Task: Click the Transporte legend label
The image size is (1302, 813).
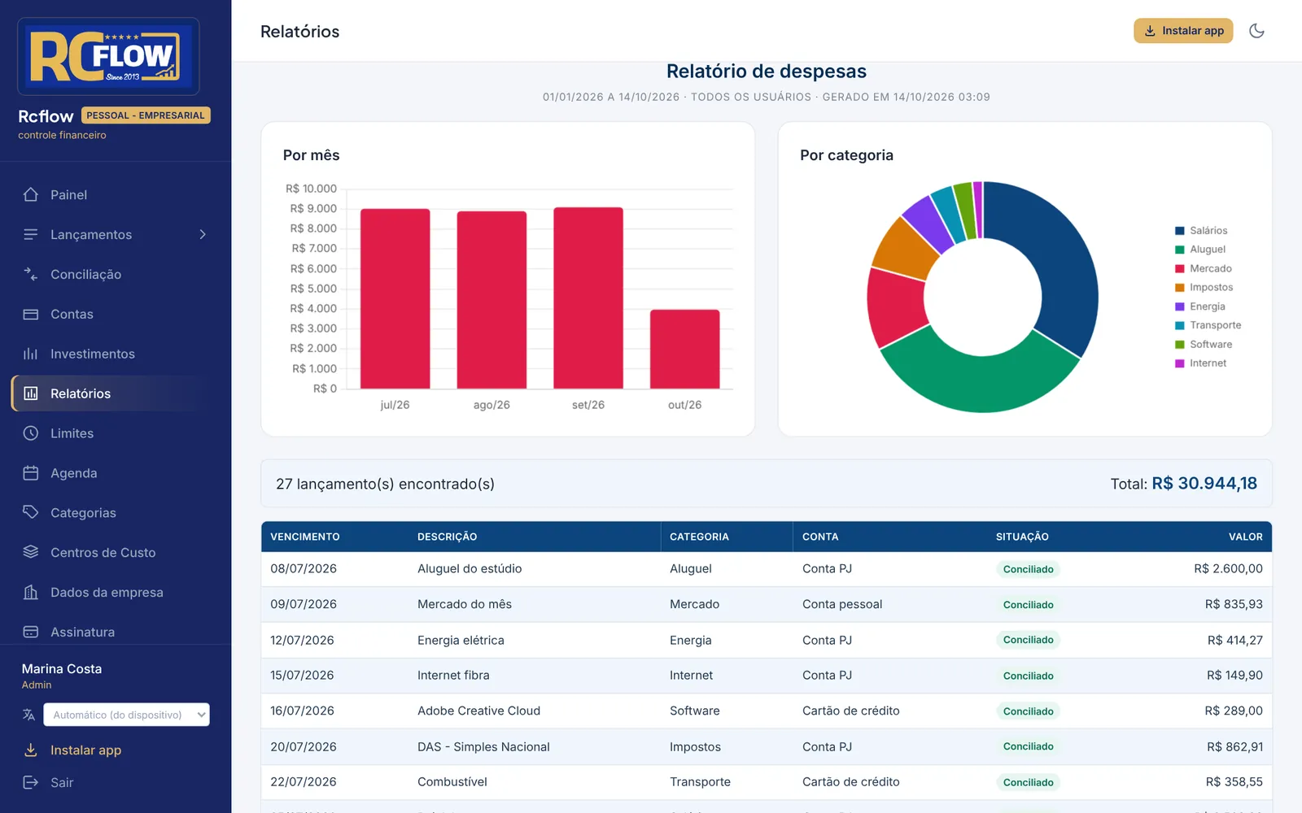Action: [x=1216, y=325]
